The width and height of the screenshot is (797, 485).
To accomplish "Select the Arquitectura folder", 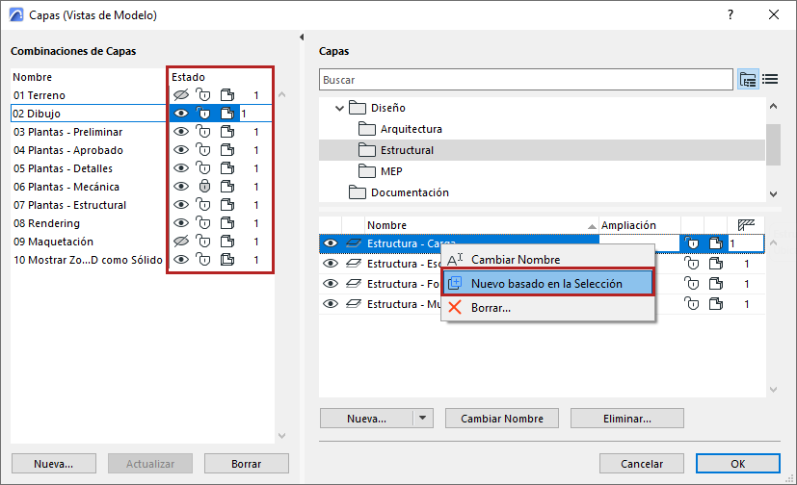I will pyautogui.click(x=411, y=129).
